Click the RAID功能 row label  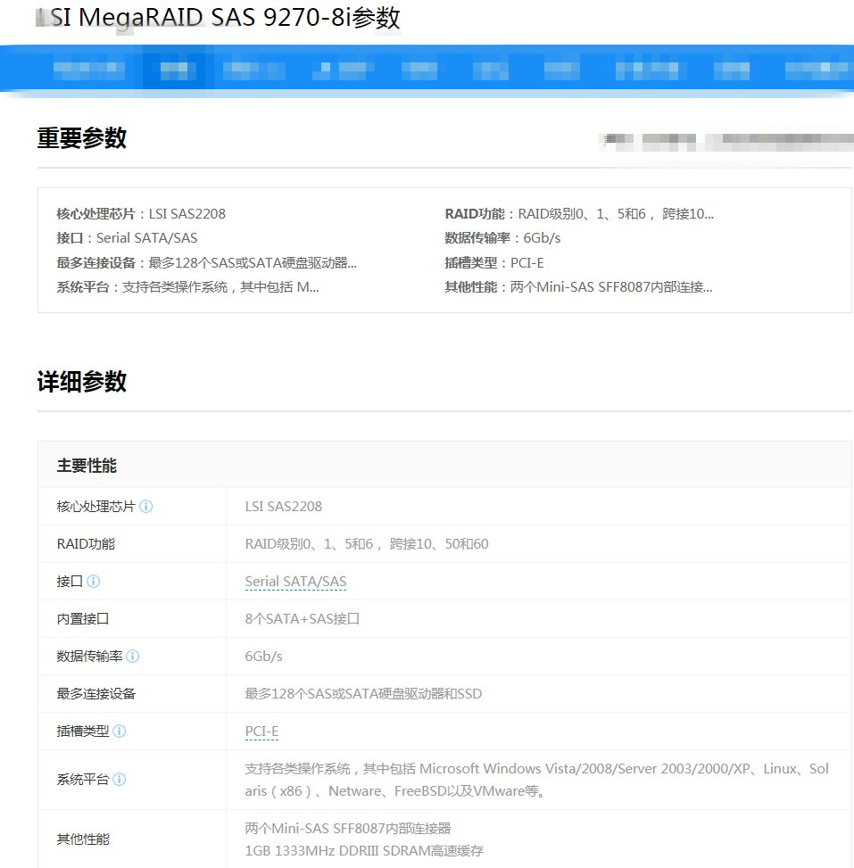tap(86, 544)
